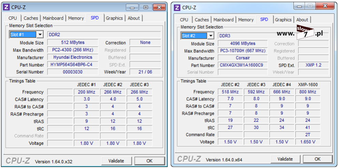Viewport: 338px width, 168px height.
Task: Select SPD tab in left window
Action: pos(94,18)
